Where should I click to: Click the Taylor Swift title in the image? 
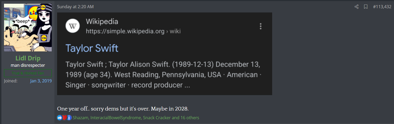92,48
